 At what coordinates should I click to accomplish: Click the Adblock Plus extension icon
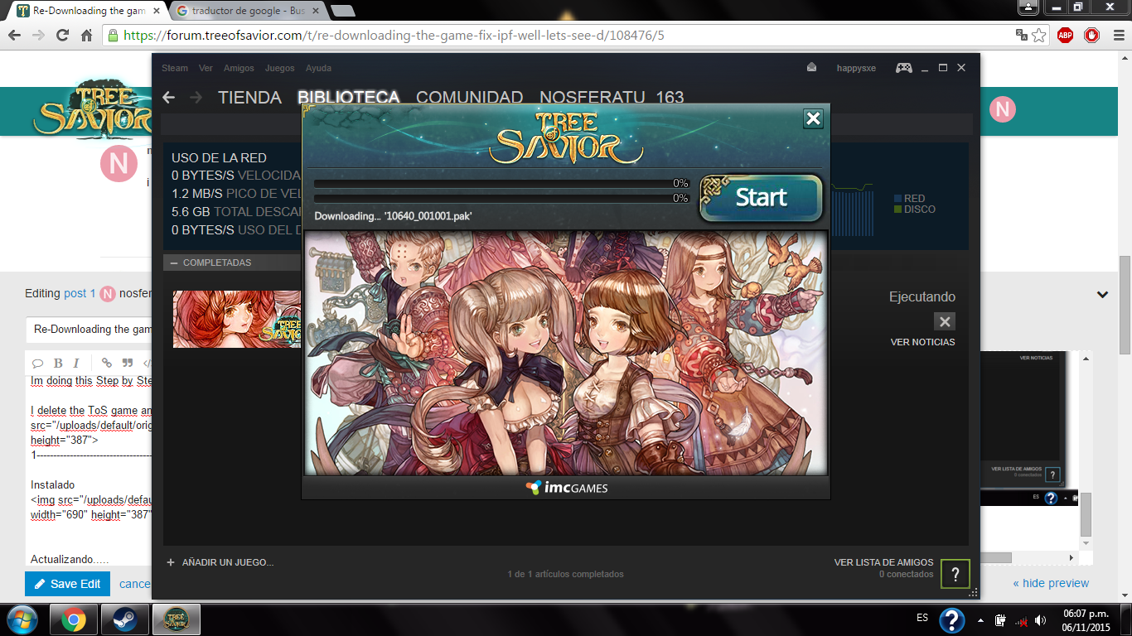coord(1065,36)
